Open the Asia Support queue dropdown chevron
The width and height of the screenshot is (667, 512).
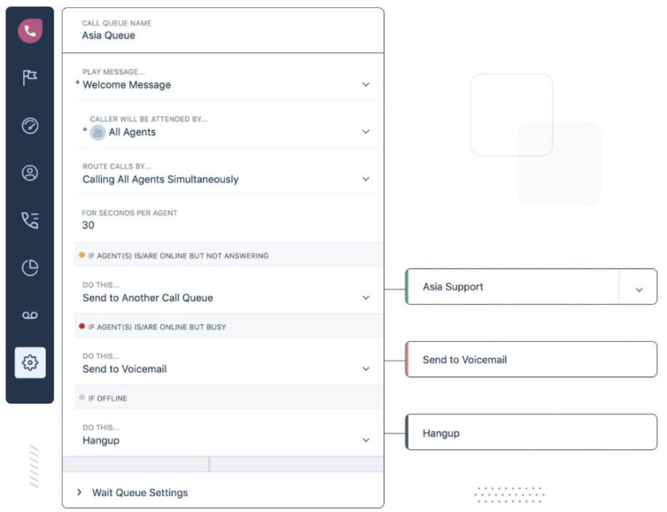click(640, 286)
